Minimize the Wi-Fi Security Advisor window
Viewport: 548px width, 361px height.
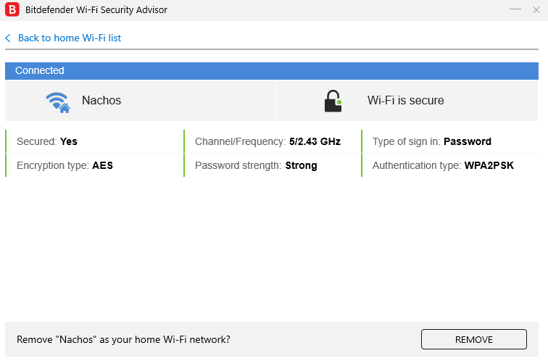tap(515, 9)
